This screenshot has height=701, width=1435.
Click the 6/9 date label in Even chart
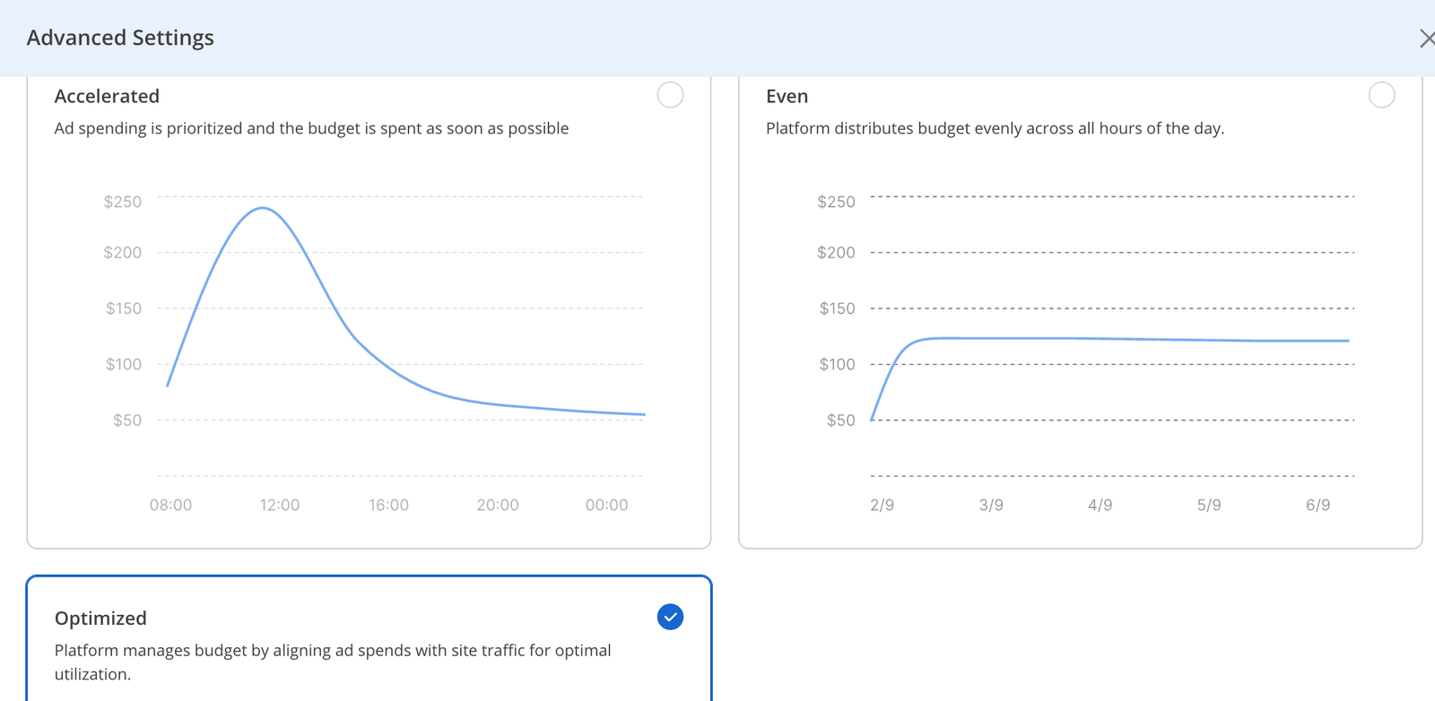coord(1318,506)
